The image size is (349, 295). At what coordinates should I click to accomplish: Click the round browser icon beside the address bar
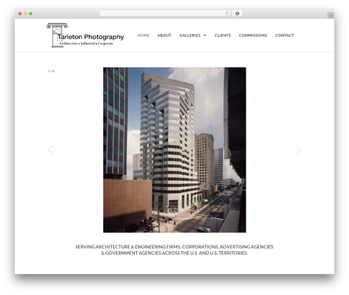(237, 13)
